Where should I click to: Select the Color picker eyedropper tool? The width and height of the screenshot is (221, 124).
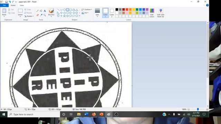click(41, 15)
